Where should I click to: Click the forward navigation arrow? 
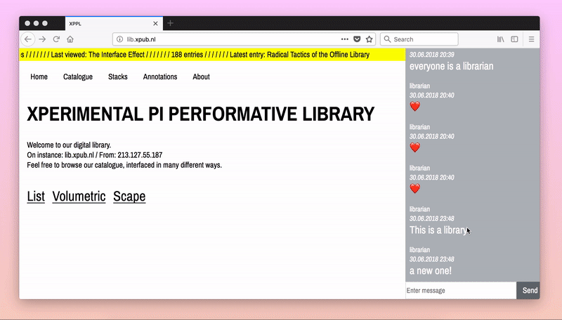(42, 39)
